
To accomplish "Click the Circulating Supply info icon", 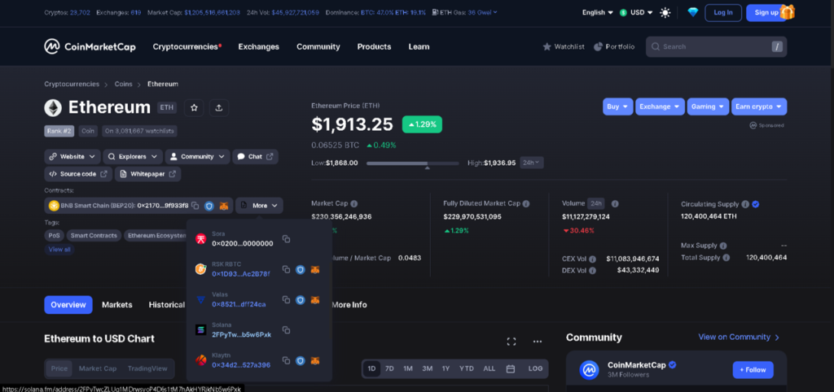I will 745,204.
